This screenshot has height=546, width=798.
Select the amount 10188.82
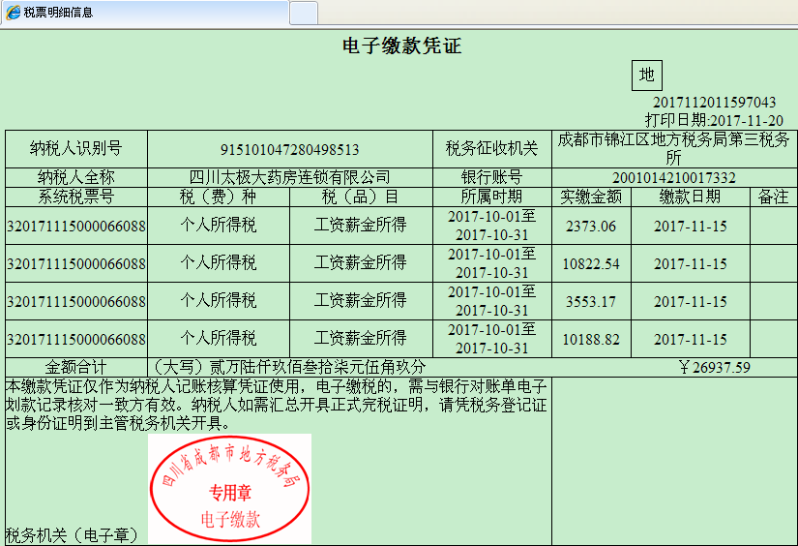(591, 339)
